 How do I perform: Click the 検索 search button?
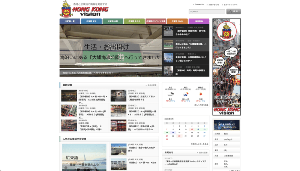[233, 12]
